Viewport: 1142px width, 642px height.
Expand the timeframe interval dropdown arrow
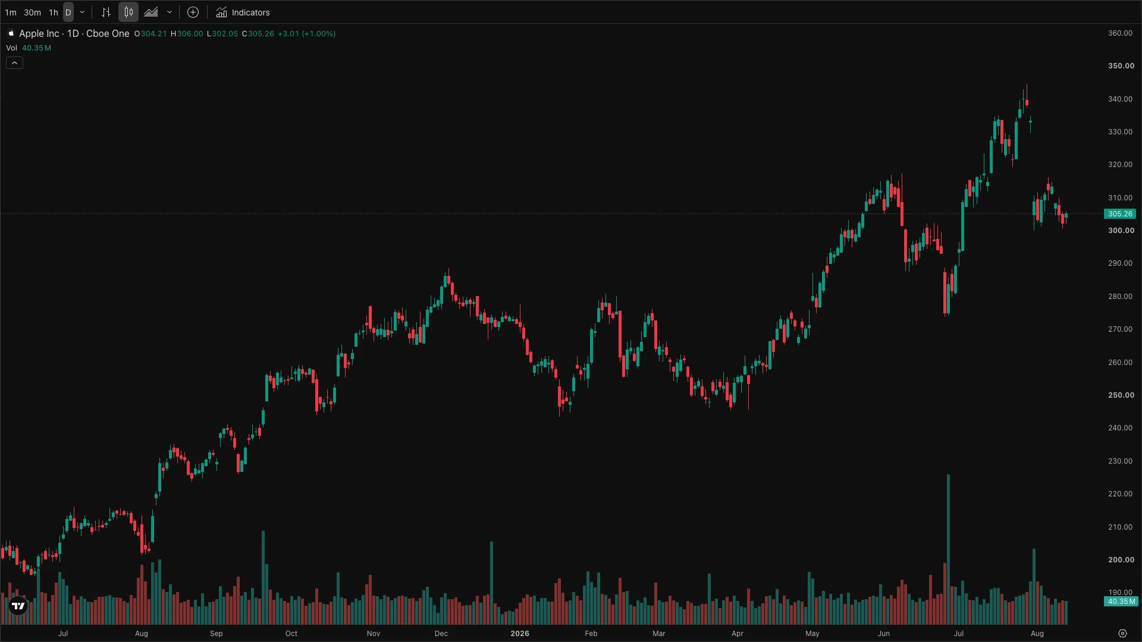tap(82, 12)
